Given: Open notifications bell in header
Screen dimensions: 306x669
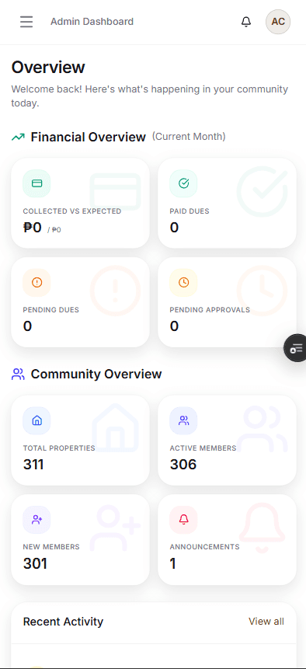Looking at the screenshot, I should click(246, 21).
